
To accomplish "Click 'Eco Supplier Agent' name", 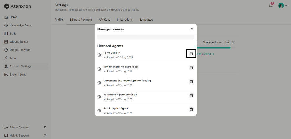I will (116, 109).
